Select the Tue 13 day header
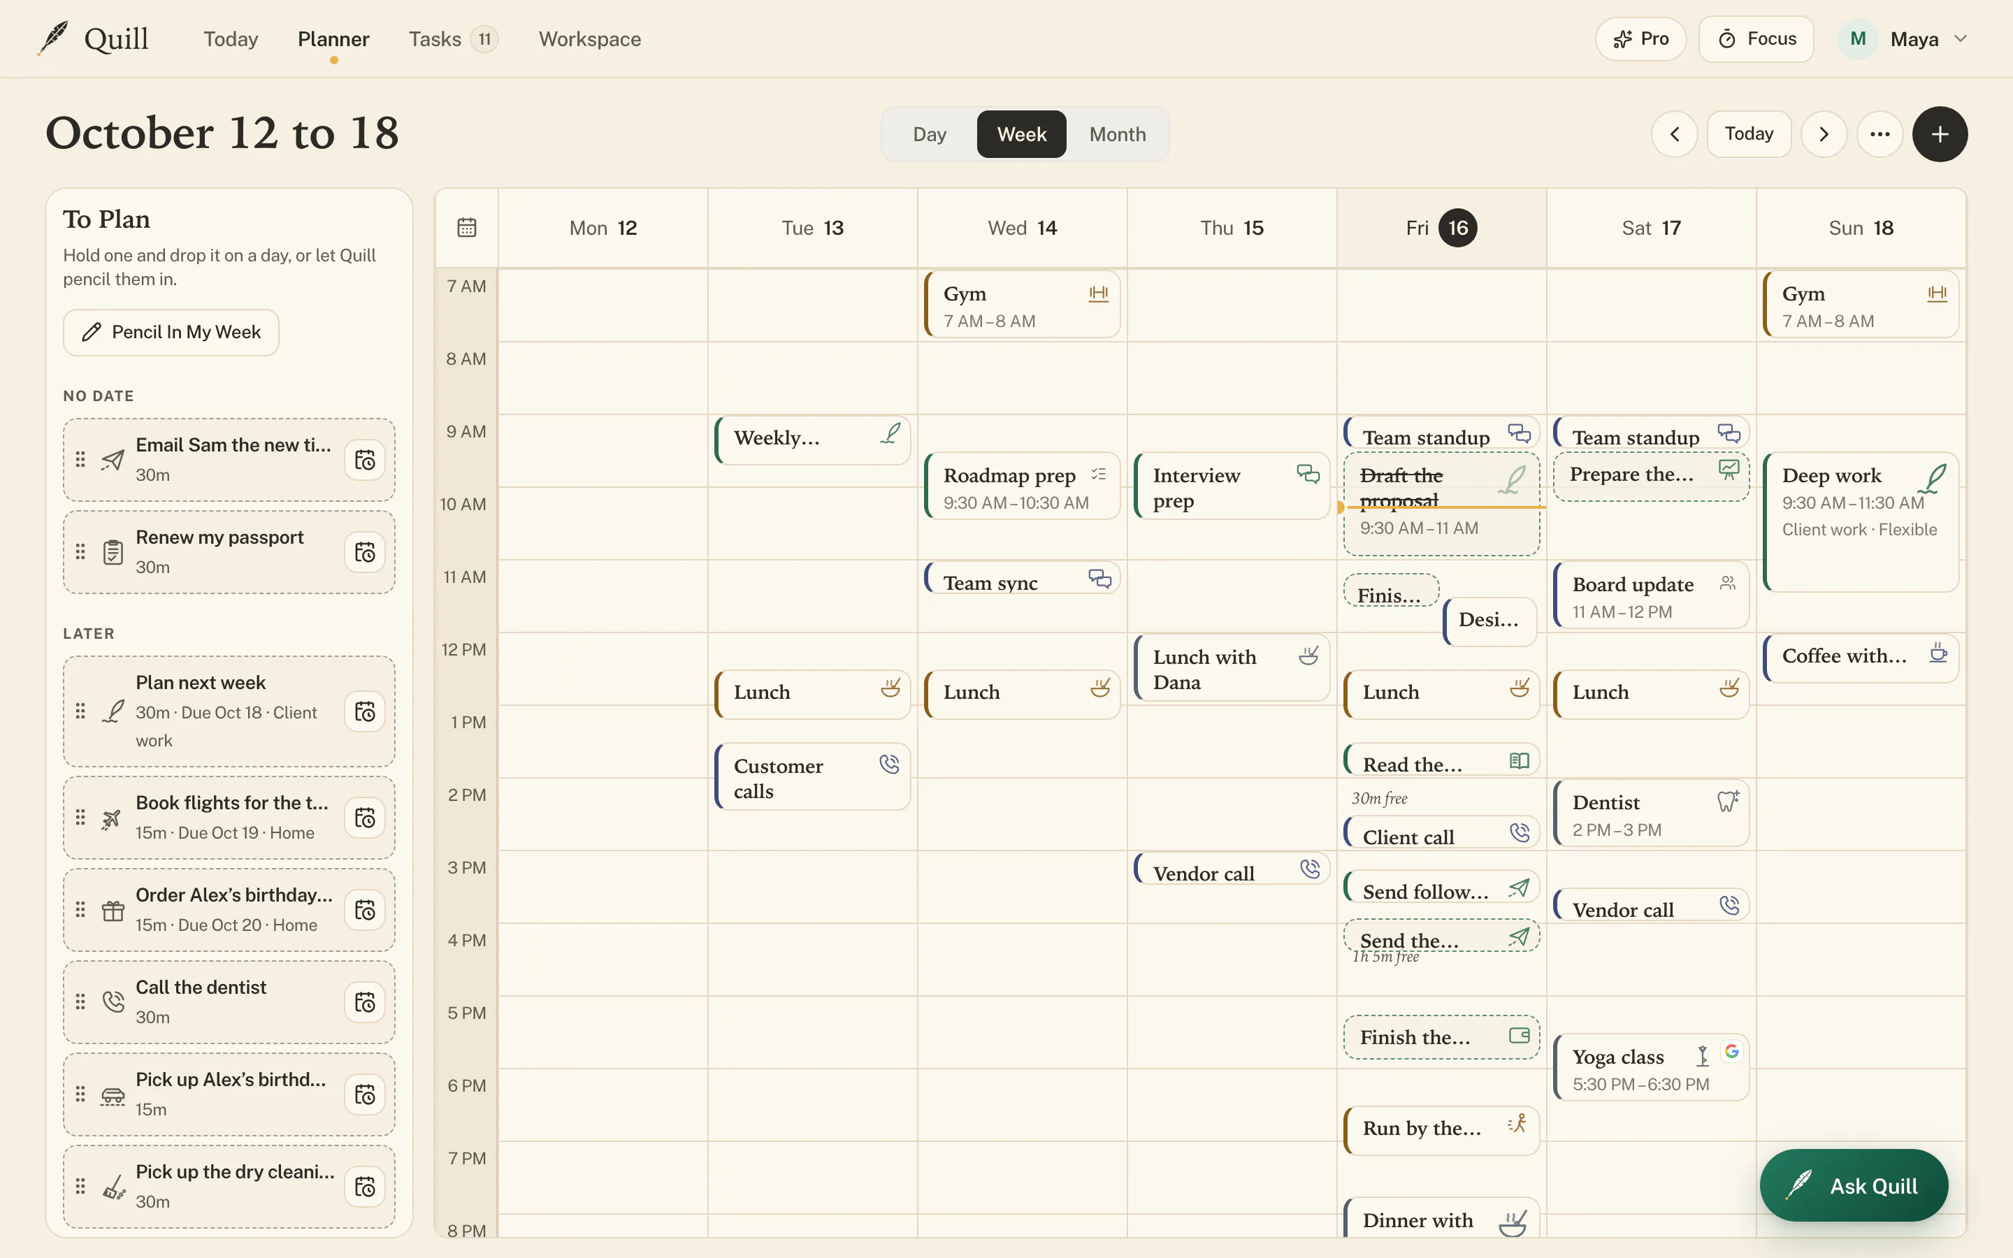2013x1258 pixels. (813, 228)
